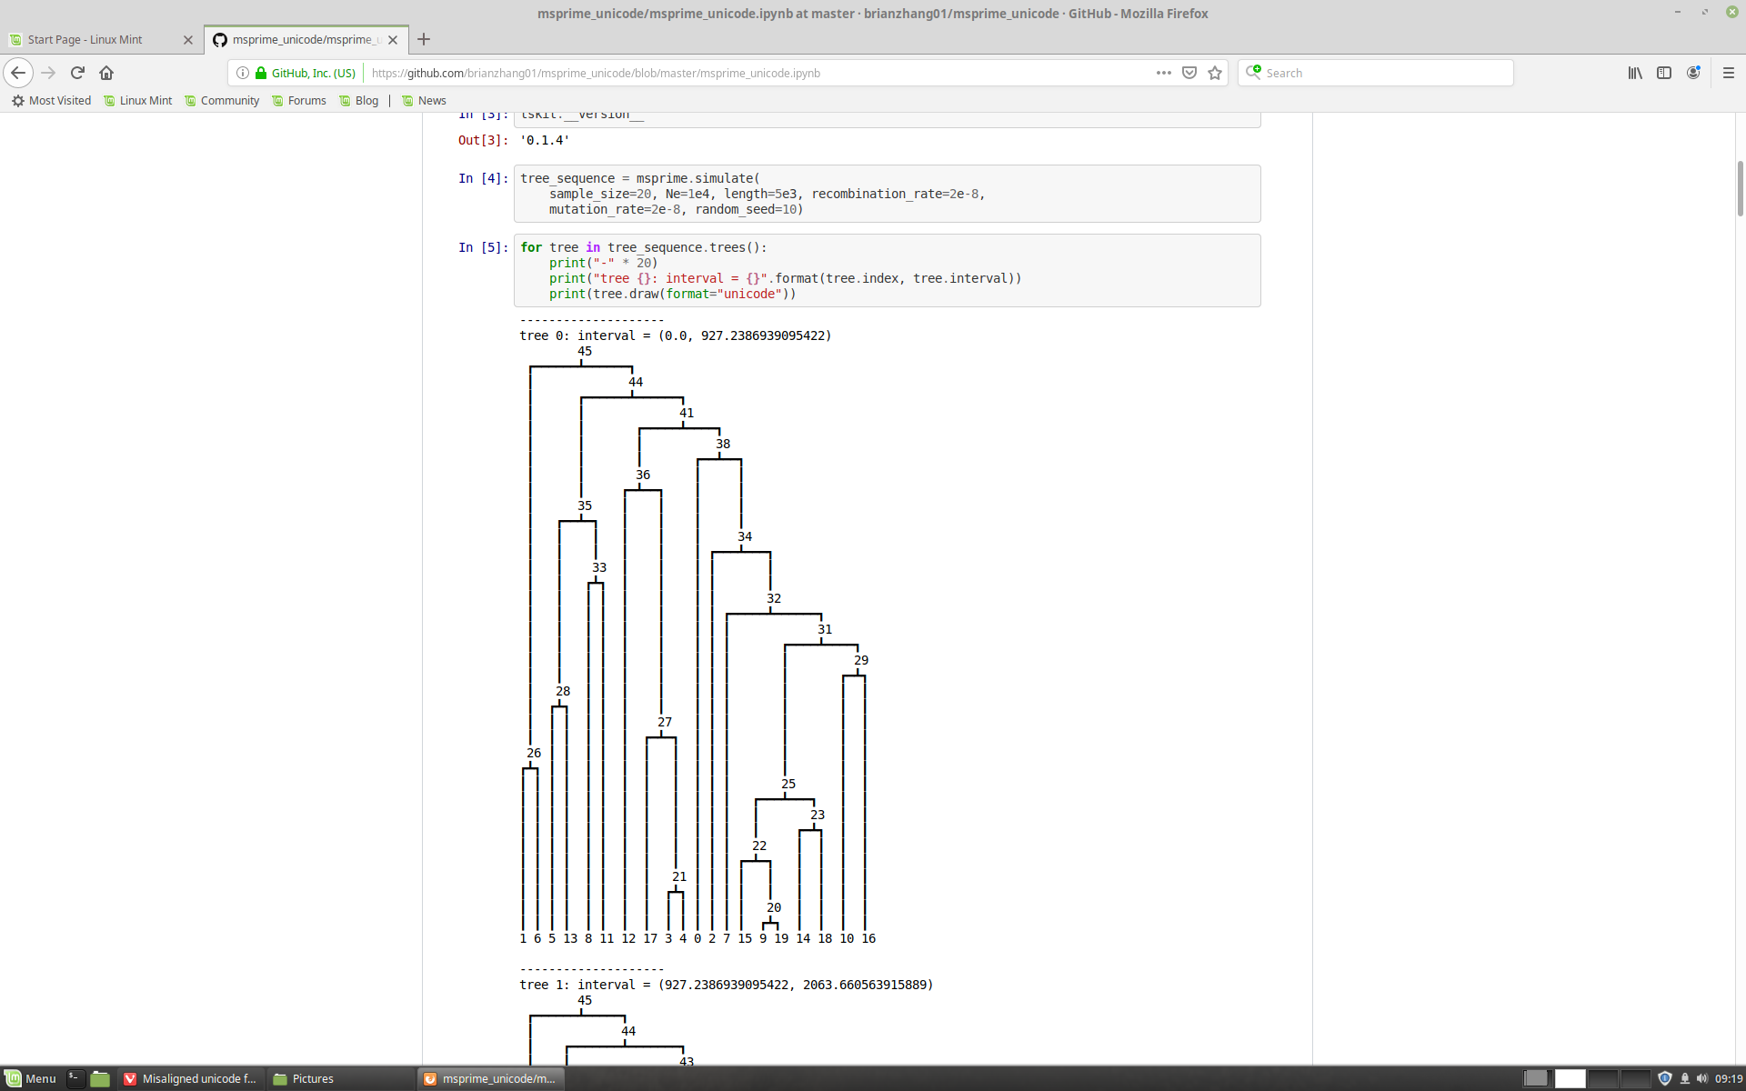The image size is (1746, 1091).
Task: Open the Most Visited bookmarks folder
Action: coord(52,101)
